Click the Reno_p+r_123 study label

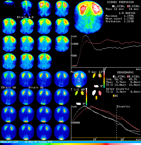click(9, 142)
